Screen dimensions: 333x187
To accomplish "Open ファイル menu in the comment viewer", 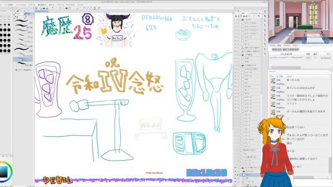I will 272,46.
